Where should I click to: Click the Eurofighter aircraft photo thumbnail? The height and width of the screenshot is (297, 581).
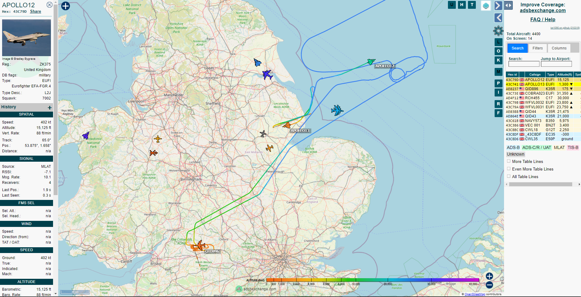26,38
